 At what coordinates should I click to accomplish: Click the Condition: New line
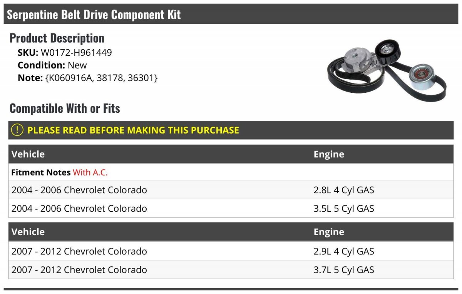click(x=52, y=65)
